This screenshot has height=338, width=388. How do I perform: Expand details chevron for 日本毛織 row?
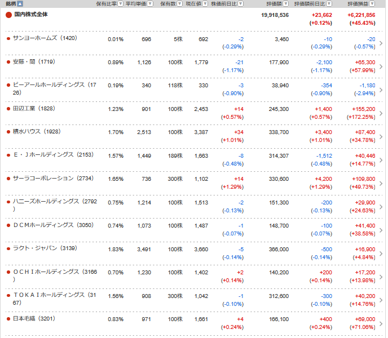click(381, 323)
